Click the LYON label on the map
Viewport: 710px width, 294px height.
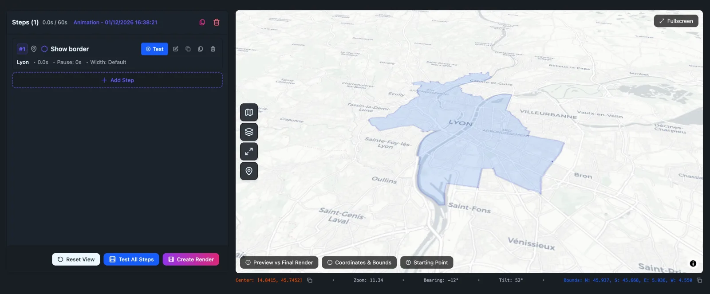(x=461, y=123)
